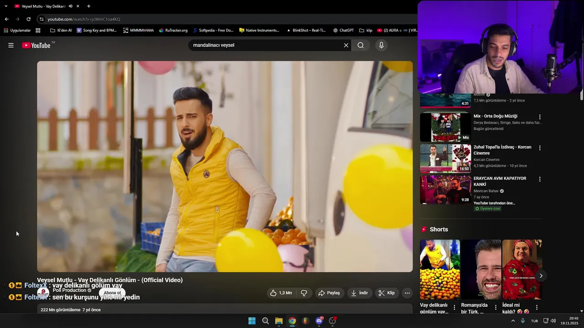
Task: Open the IE'den AI bookmark folder
Action: (61, 31)
